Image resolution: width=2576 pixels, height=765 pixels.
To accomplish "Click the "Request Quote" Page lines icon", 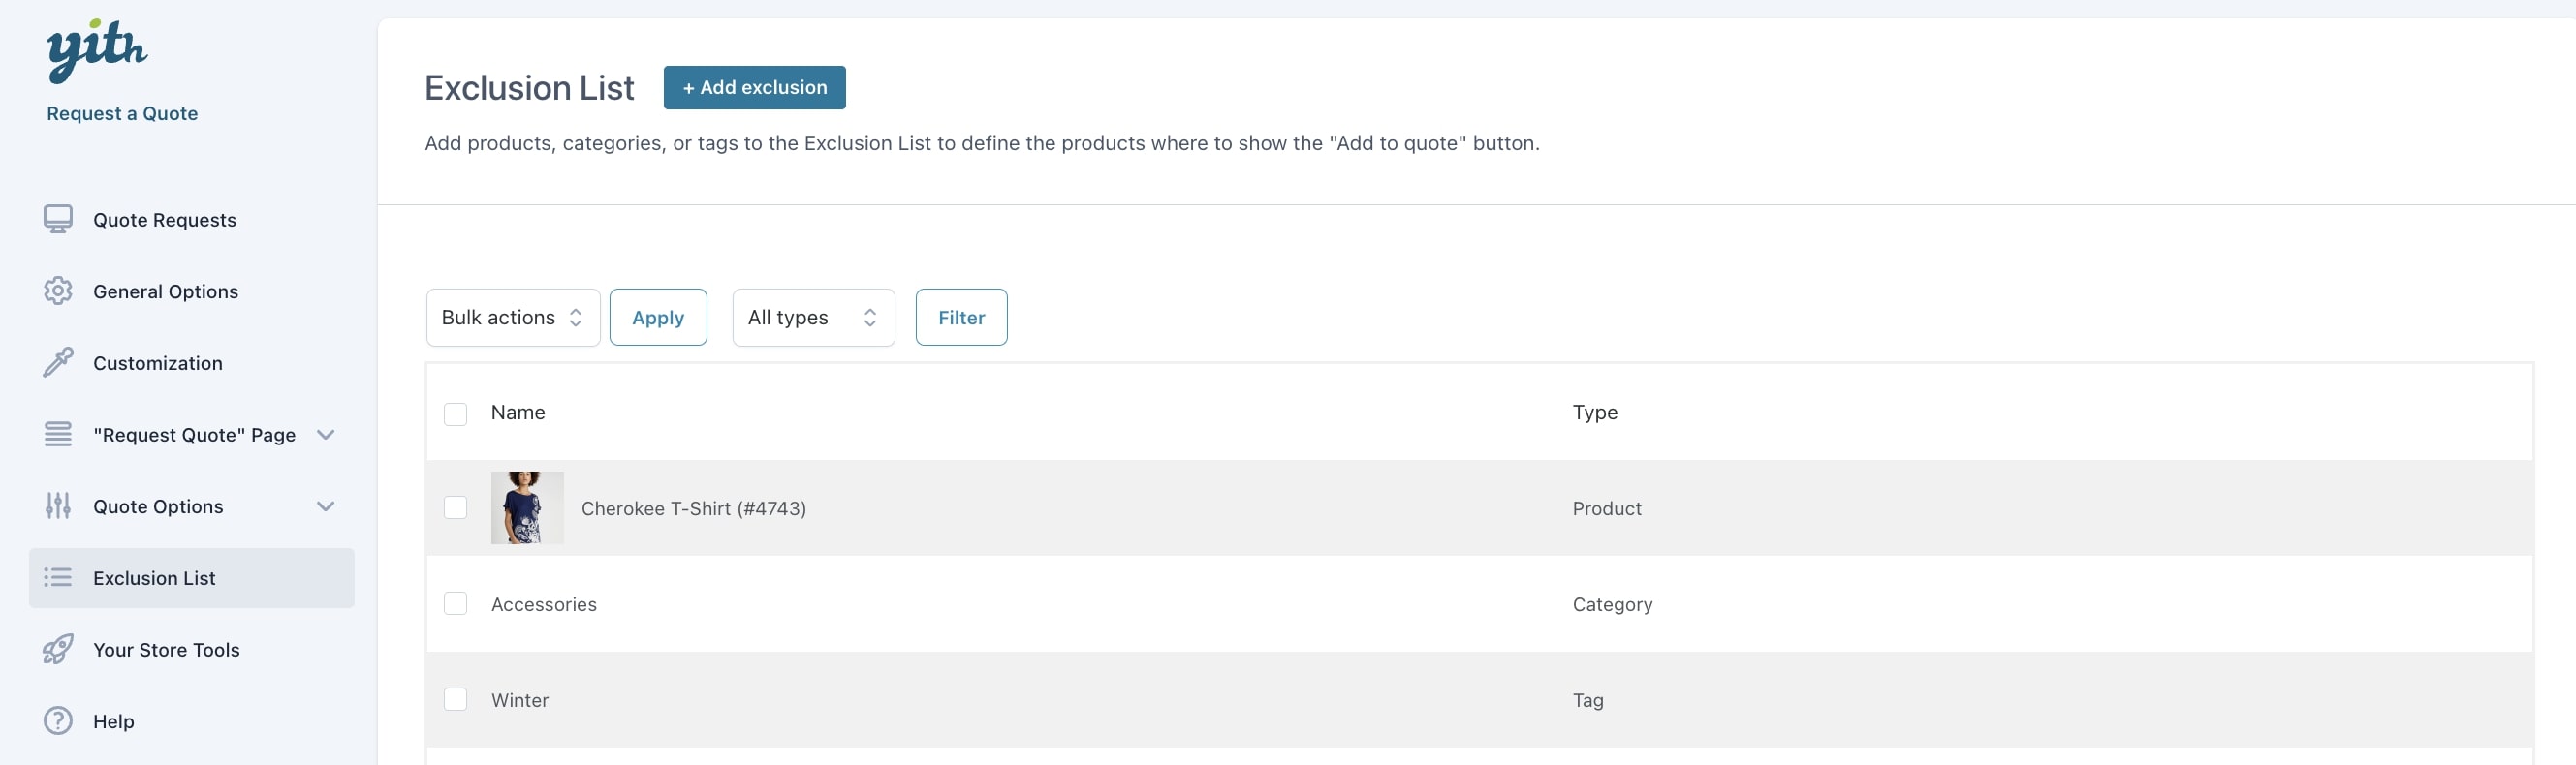I will click(x=58, y=435).
